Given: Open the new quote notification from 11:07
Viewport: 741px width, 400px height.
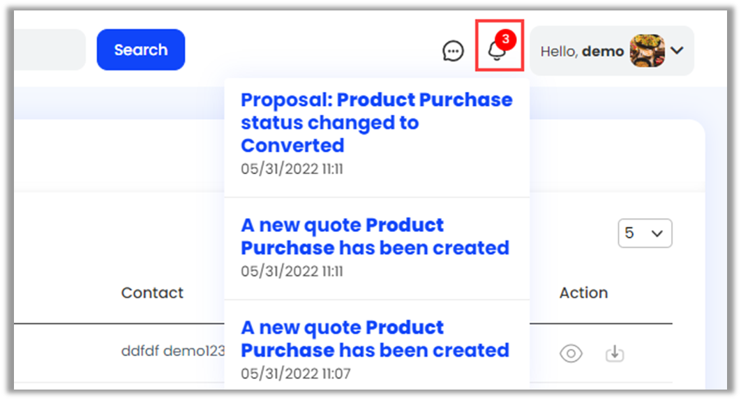Looking at the screenshot, I should (375, 339).
